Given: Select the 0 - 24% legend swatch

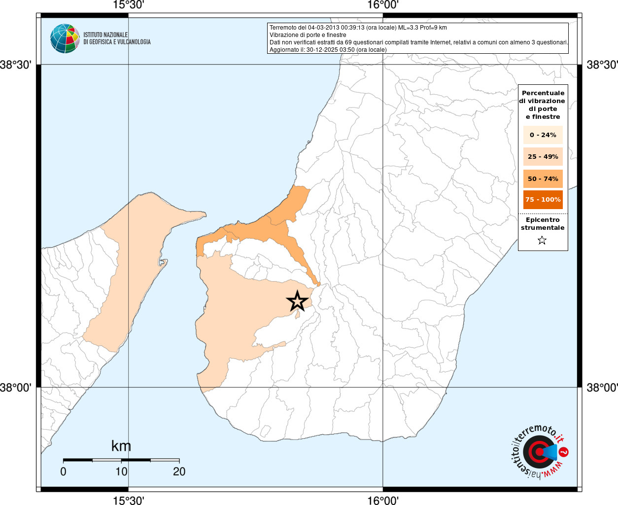Looking at the screenshot, I should 543,135.
